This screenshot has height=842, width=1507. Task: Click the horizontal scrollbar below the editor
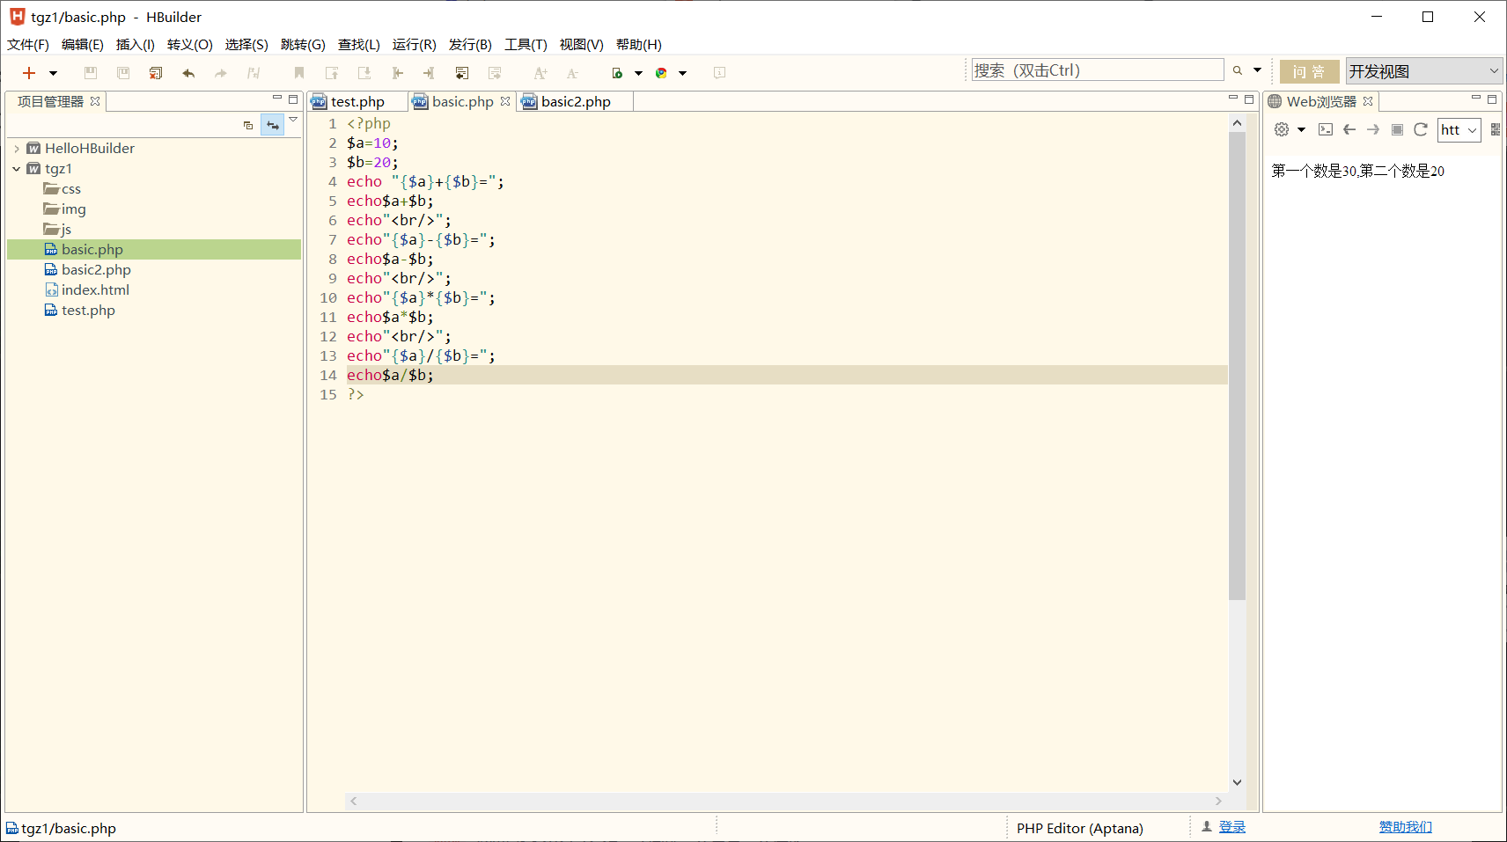[783, 801]
